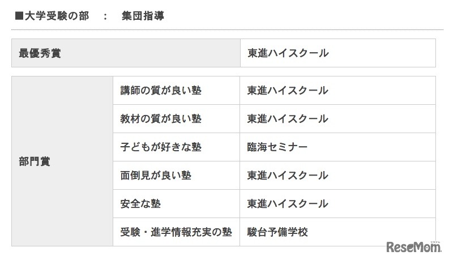Select the 部門賞 category cell
Viewport: 449px width, 260px height.
(35, 161)
